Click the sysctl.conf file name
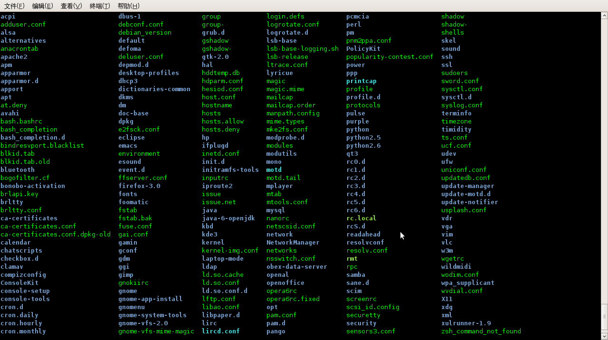Screen dimensions: 608x340 click(x=462, y=89)
